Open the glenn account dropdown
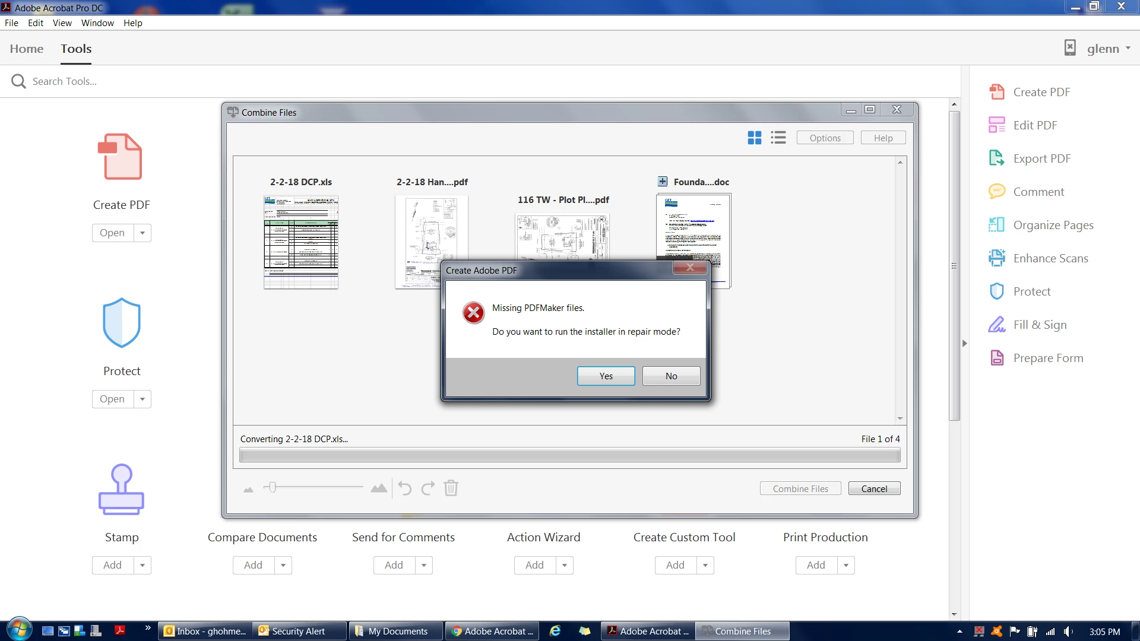Viewport: 1140px width, 641px height. [1108, 49]
